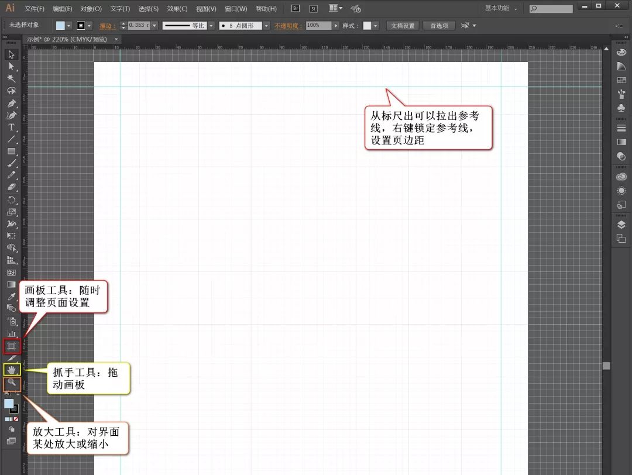Select the Pencil tool

11,175
